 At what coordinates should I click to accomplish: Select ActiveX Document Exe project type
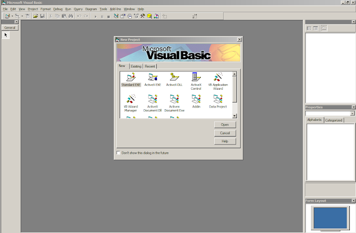pos(174,103)
